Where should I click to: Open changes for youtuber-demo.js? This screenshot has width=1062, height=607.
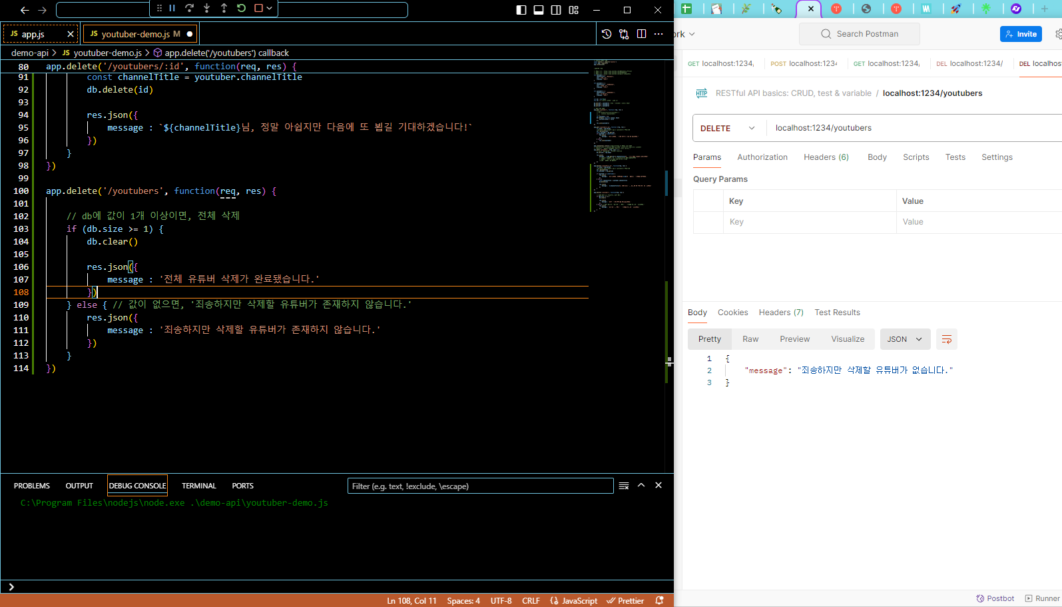624,34
